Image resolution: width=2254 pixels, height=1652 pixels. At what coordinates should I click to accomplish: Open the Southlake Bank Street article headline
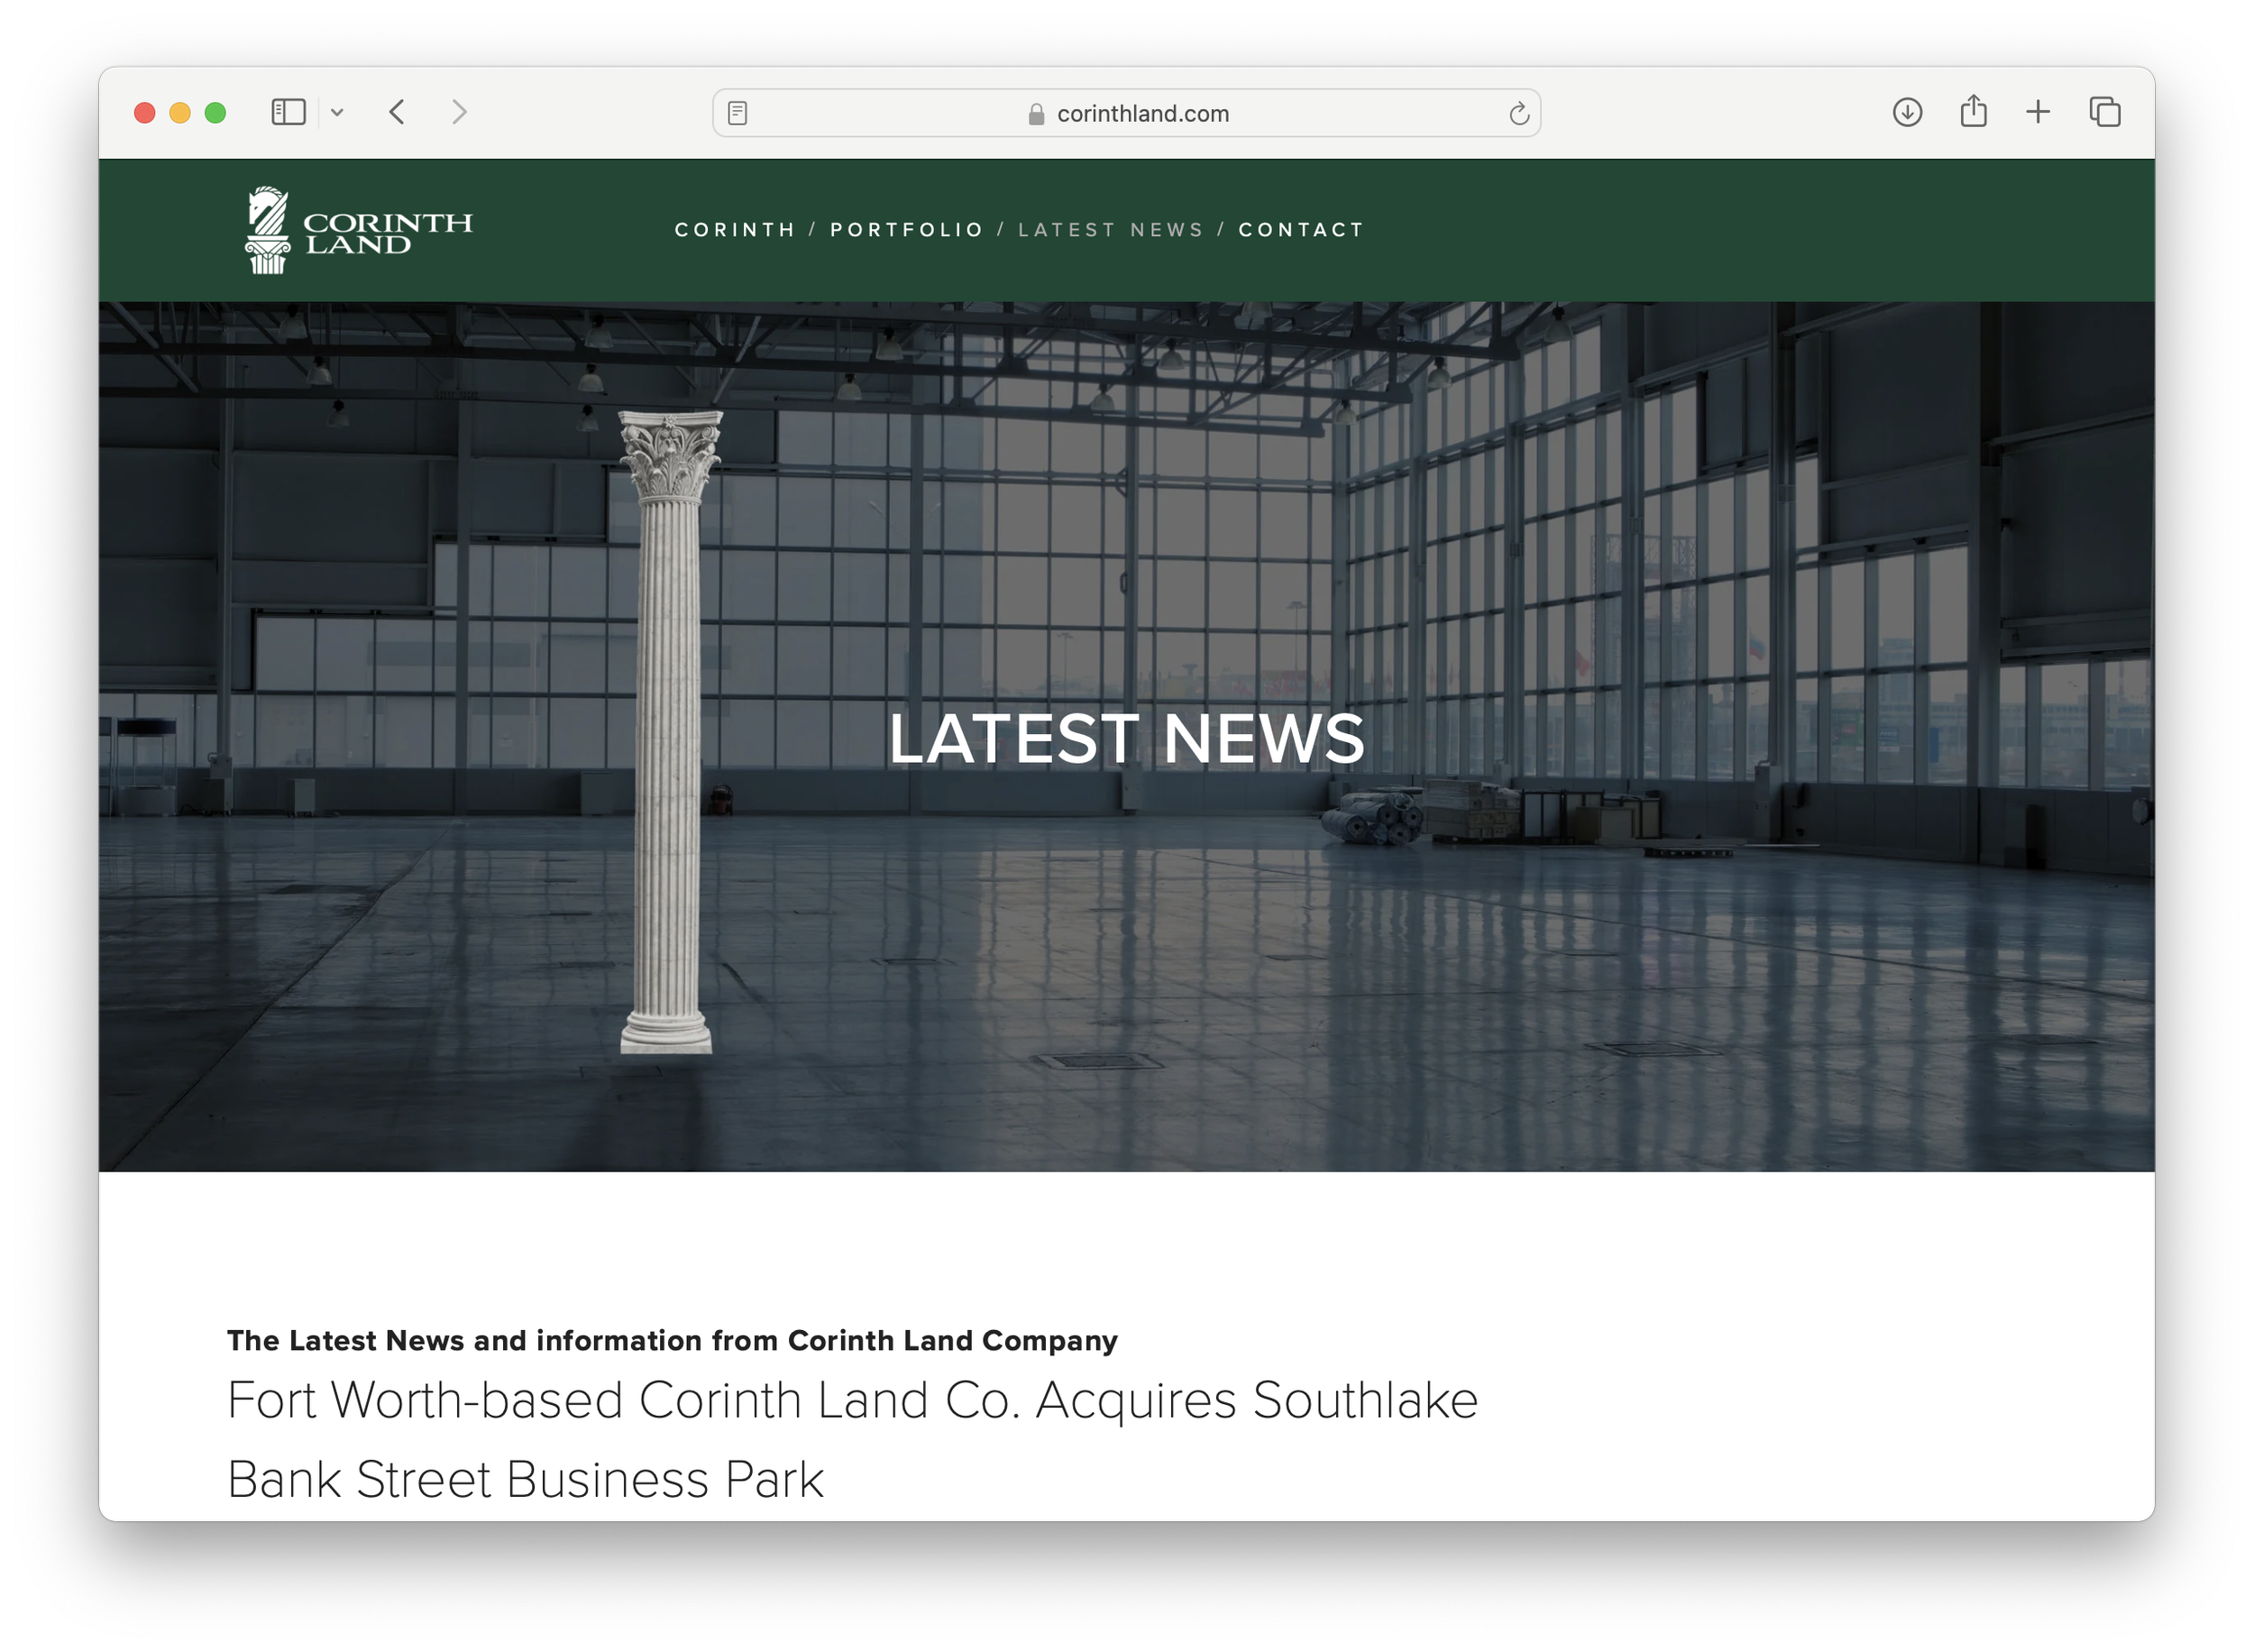point(852,1437)
